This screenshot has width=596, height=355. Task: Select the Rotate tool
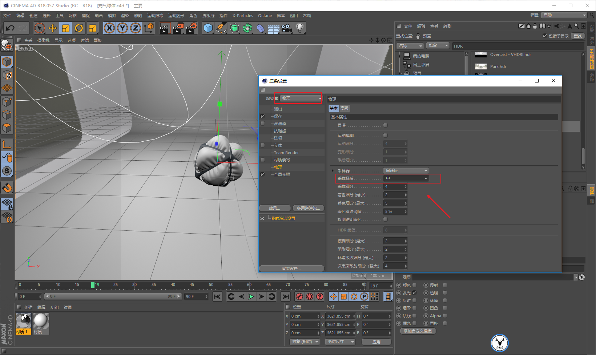tap(79, 28)
